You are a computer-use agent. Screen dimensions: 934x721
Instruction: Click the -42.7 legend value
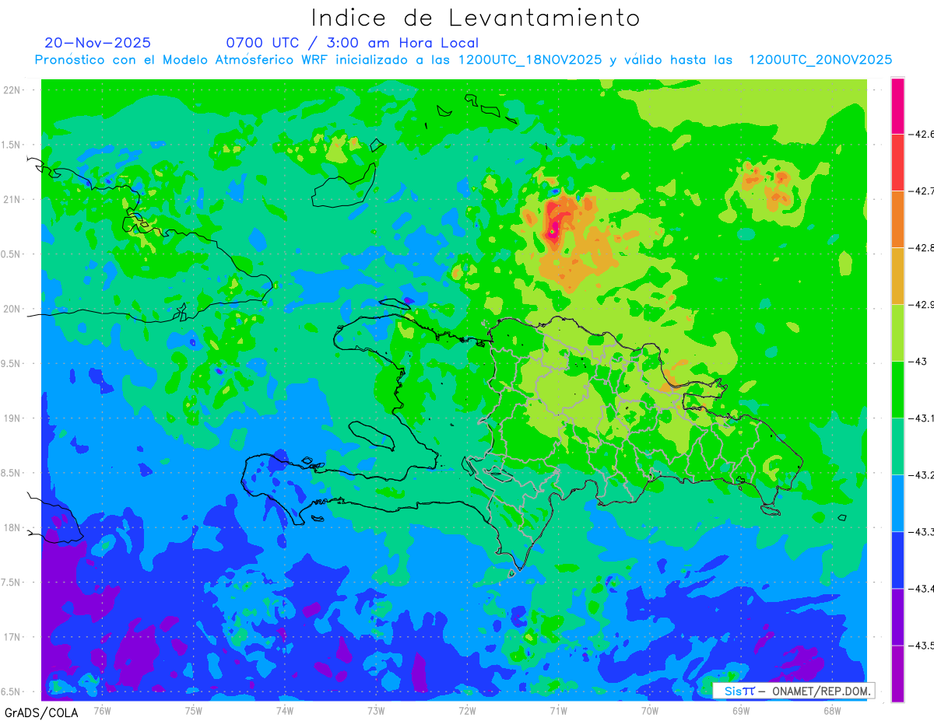pos(921,191)
